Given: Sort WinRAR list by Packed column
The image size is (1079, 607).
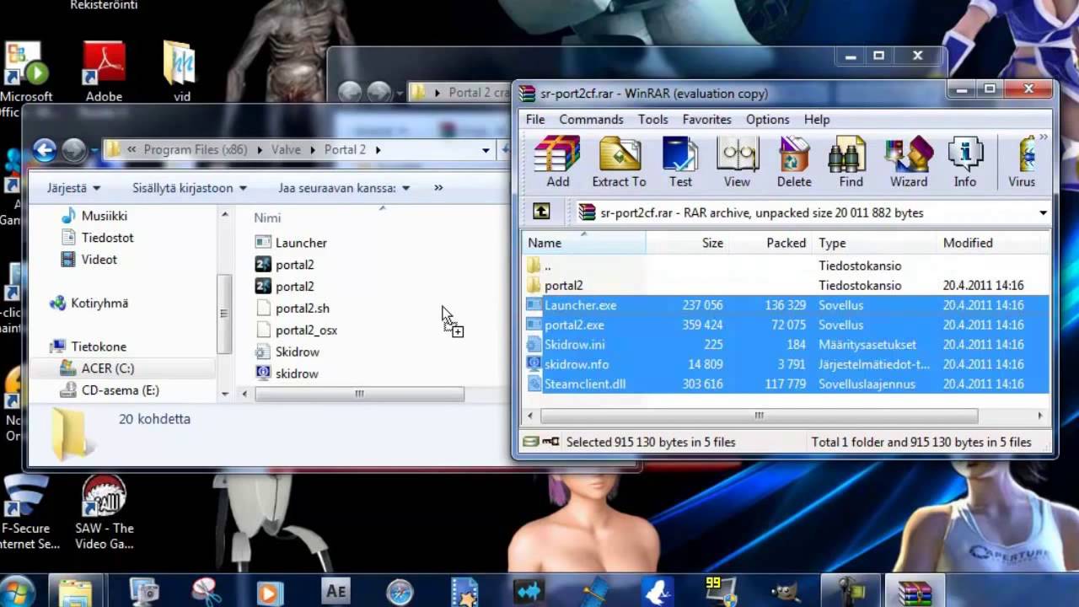Looking at the screenshot, I should [x=771, y=243].
